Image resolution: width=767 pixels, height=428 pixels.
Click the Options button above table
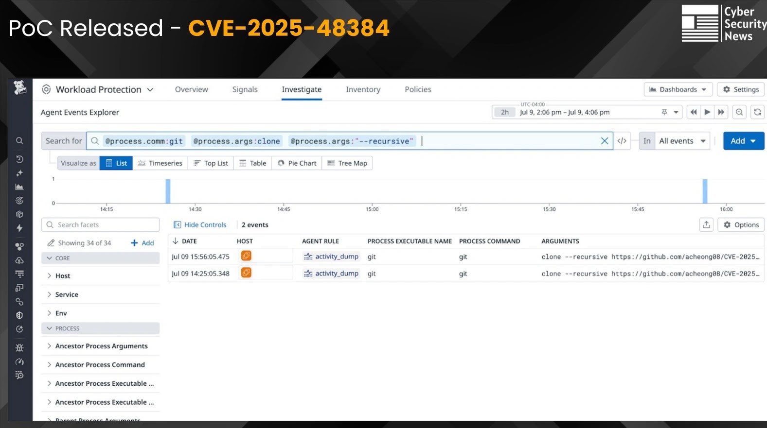point(741,224)
